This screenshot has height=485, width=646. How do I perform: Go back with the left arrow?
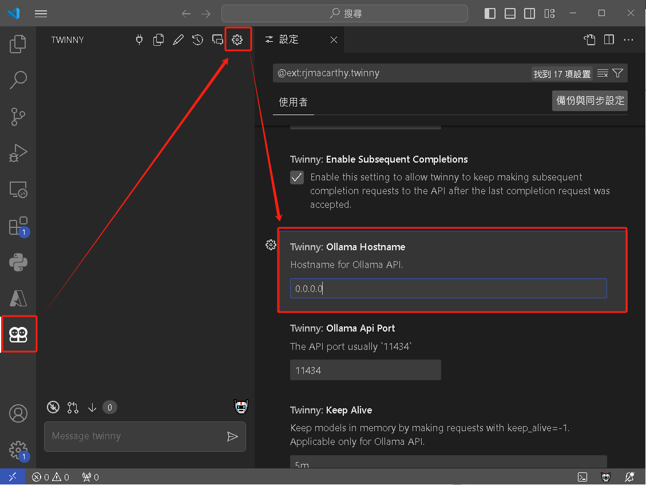tap(186, 14)
